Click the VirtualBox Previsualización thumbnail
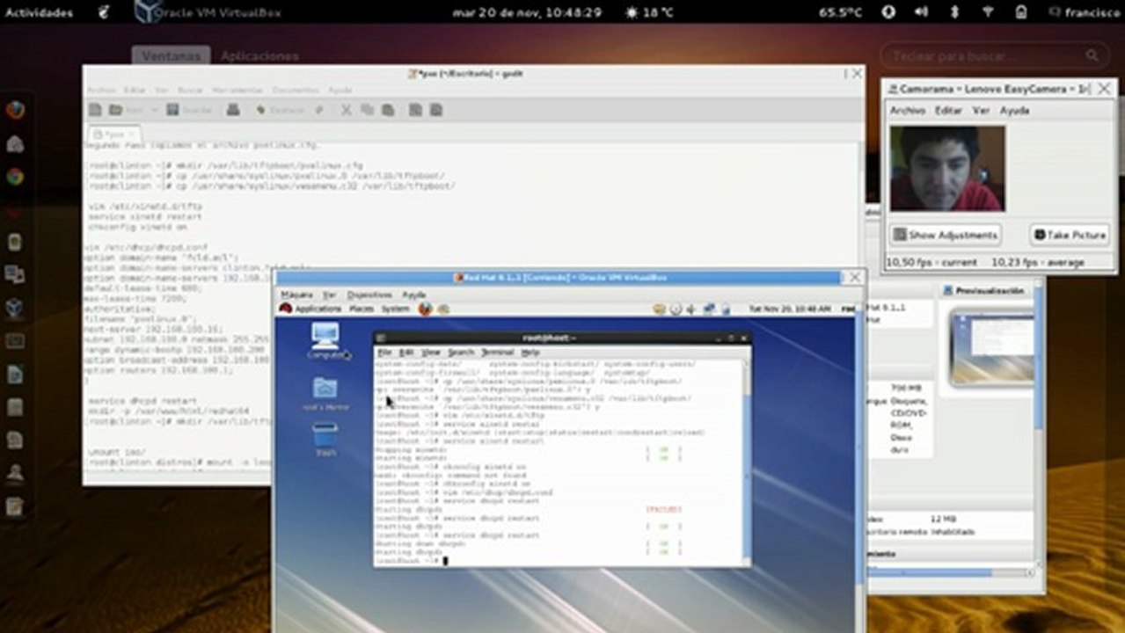The width and height of the screenshot is (1125, 633). [x=994, y=348]
